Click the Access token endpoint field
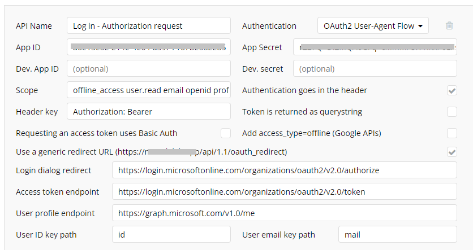 (x=285, y=191)
